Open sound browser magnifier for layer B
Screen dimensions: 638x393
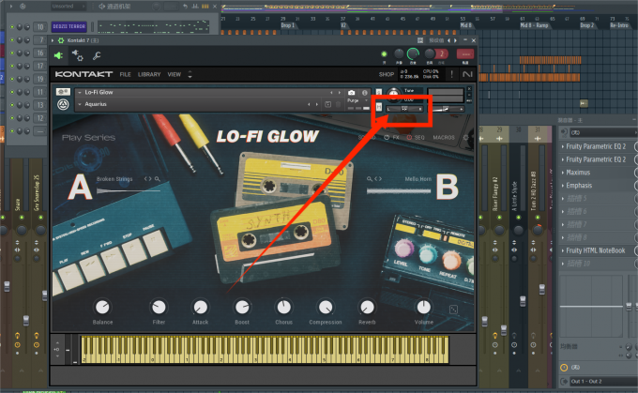tap(369, 179)
